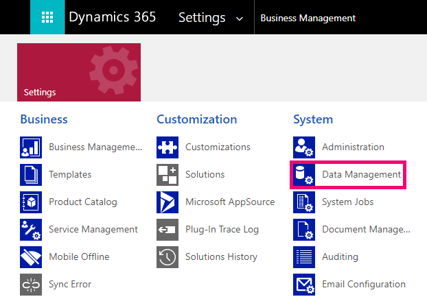Click the System section heading

coord(313,120)
